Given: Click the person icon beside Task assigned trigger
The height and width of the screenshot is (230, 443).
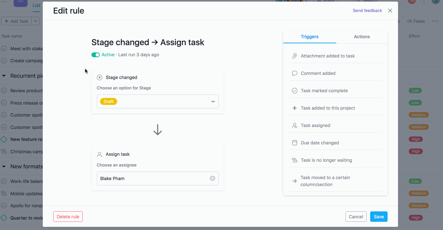Looking at the screenshot, I should 294,125.
